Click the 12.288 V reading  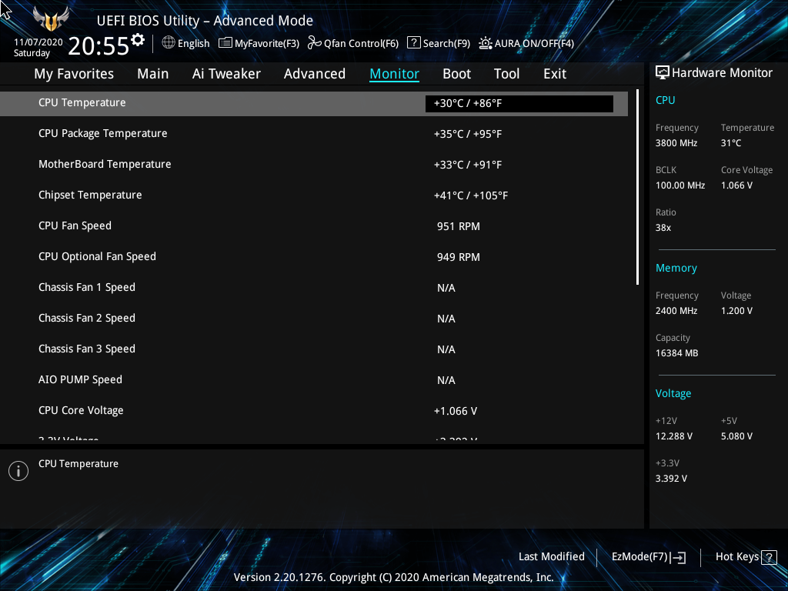pyautogui.click(x=674, y=436)
